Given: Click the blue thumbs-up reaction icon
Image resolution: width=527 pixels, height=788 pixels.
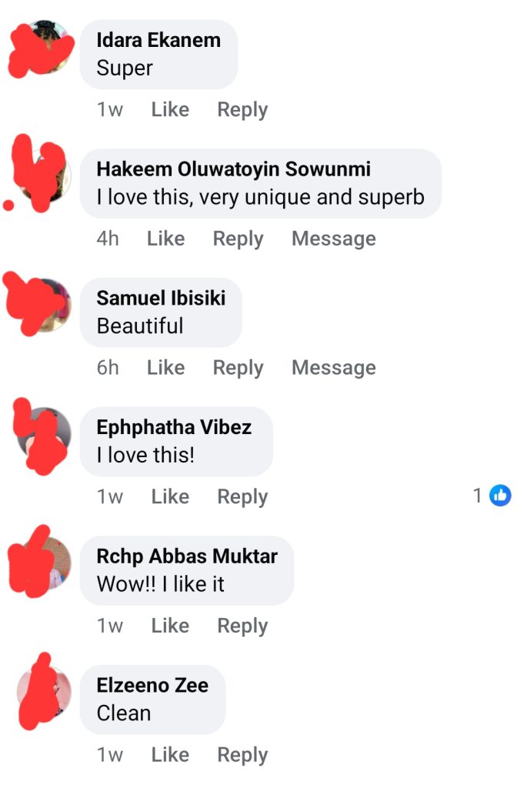Looking at the screenshot, I should (500, 496).
